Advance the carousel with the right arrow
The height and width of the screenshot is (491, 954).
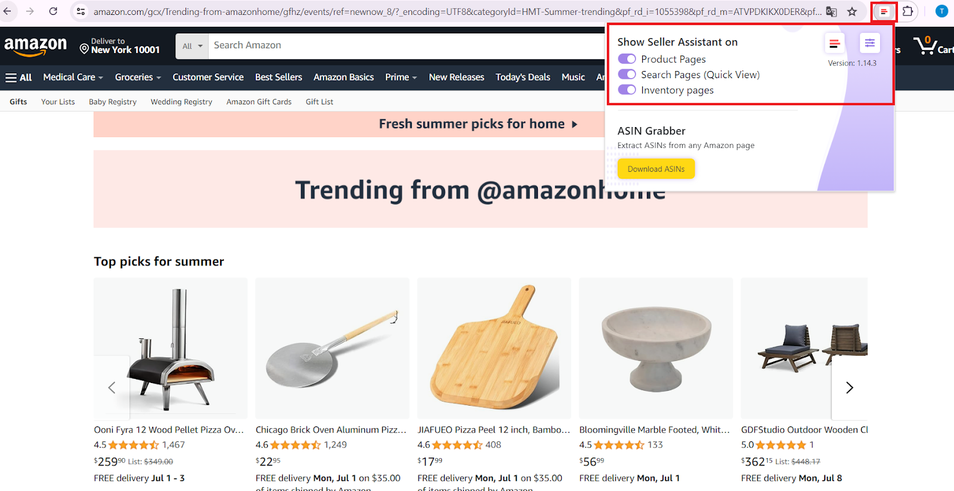coord(849,387)
